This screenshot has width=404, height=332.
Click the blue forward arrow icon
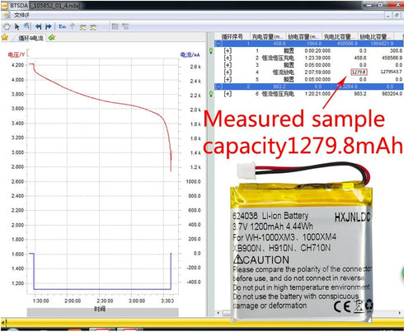49,26
